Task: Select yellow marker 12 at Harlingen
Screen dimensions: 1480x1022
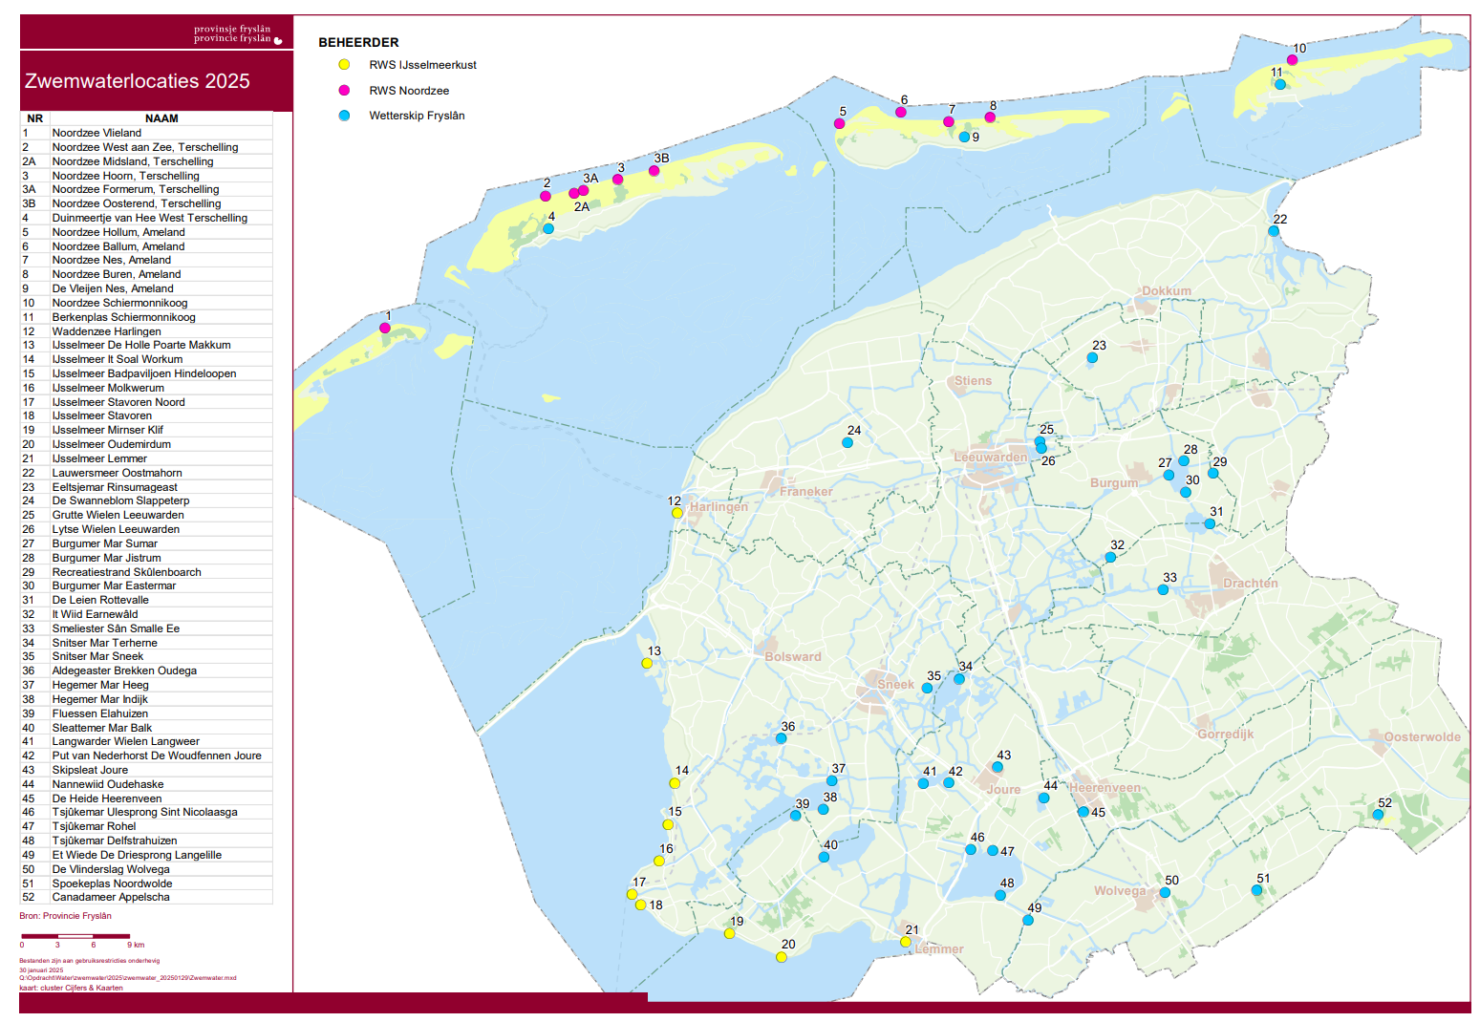Action: (x=677, y=513)
